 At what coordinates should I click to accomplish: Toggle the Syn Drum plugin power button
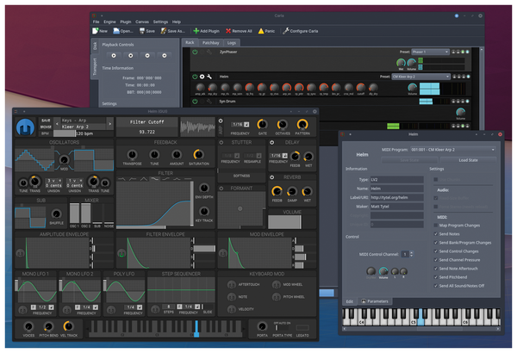(x=195, y=102)
